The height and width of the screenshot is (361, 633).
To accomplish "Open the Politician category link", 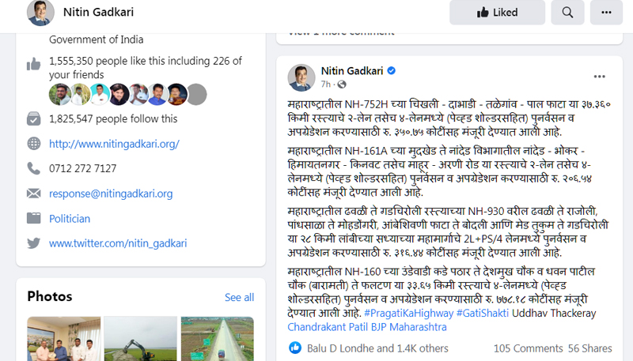I will (x=70, y=219).
